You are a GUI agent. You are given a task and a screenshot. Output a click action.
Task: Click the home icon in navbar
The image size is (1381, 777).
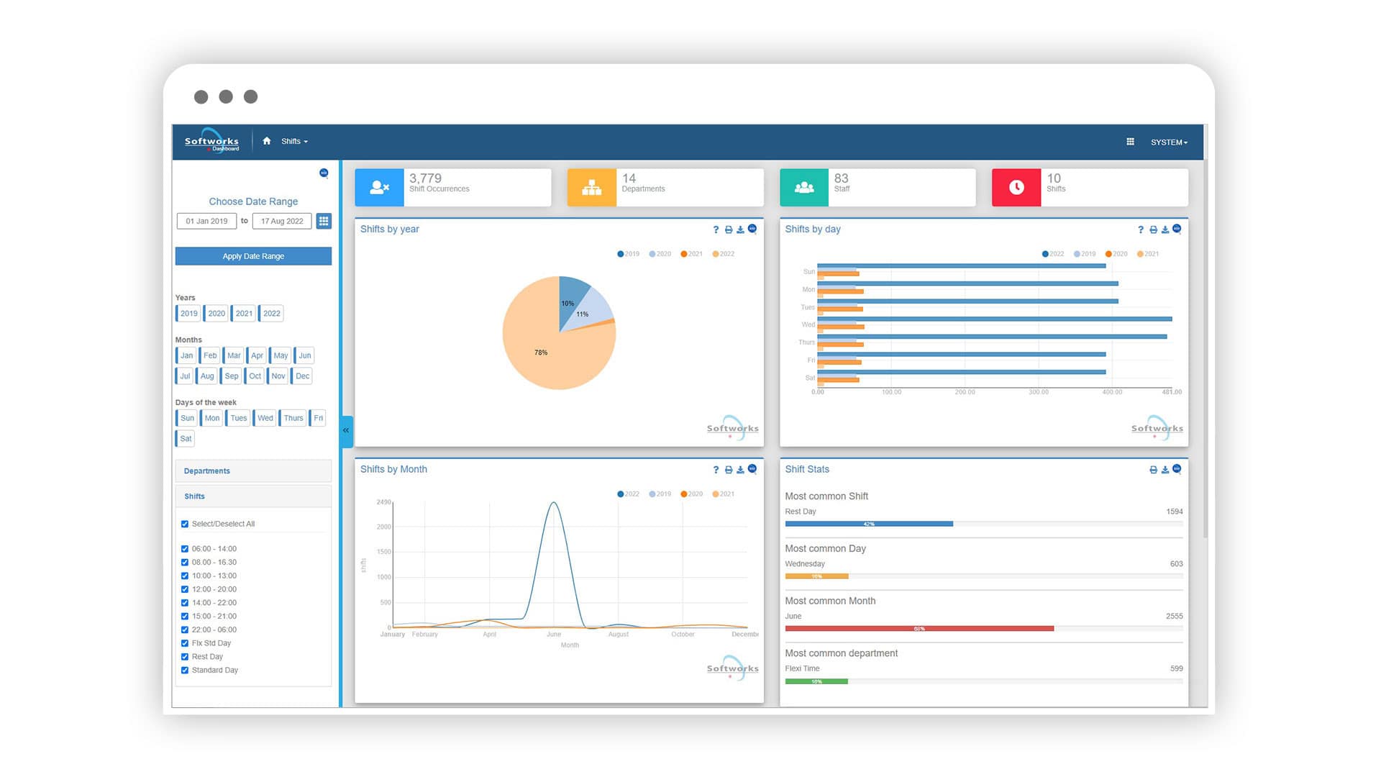(x=267, y=141)
